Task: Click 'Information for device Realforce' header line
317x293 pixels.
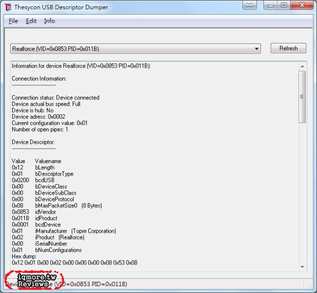Action: pos(81,66)
